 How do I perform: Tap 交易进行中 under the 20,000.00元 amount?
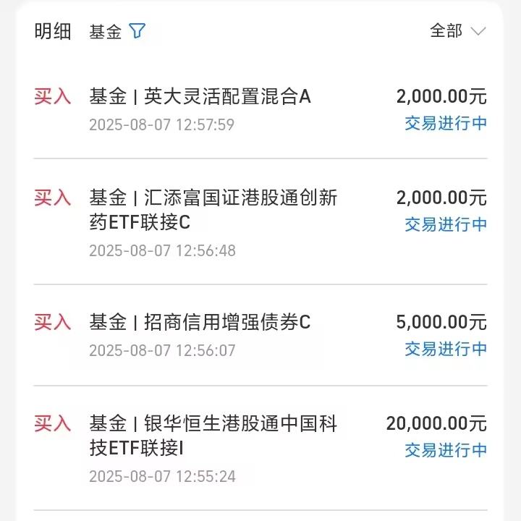pyautogui.click(x=446, y=450)
